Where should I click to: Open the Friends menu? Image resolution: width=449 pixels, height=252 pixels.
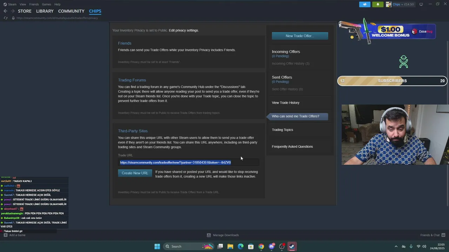coord(34,4)
